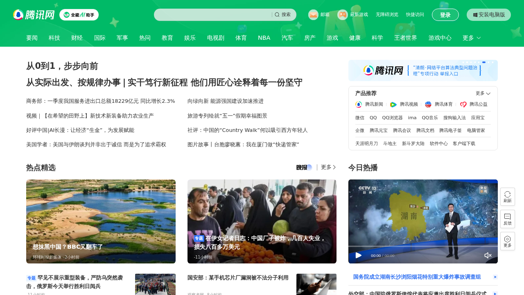Open the 国际 channel
Image resolution: width=524 pixels, height=295 pixels.
coord(100,38)
